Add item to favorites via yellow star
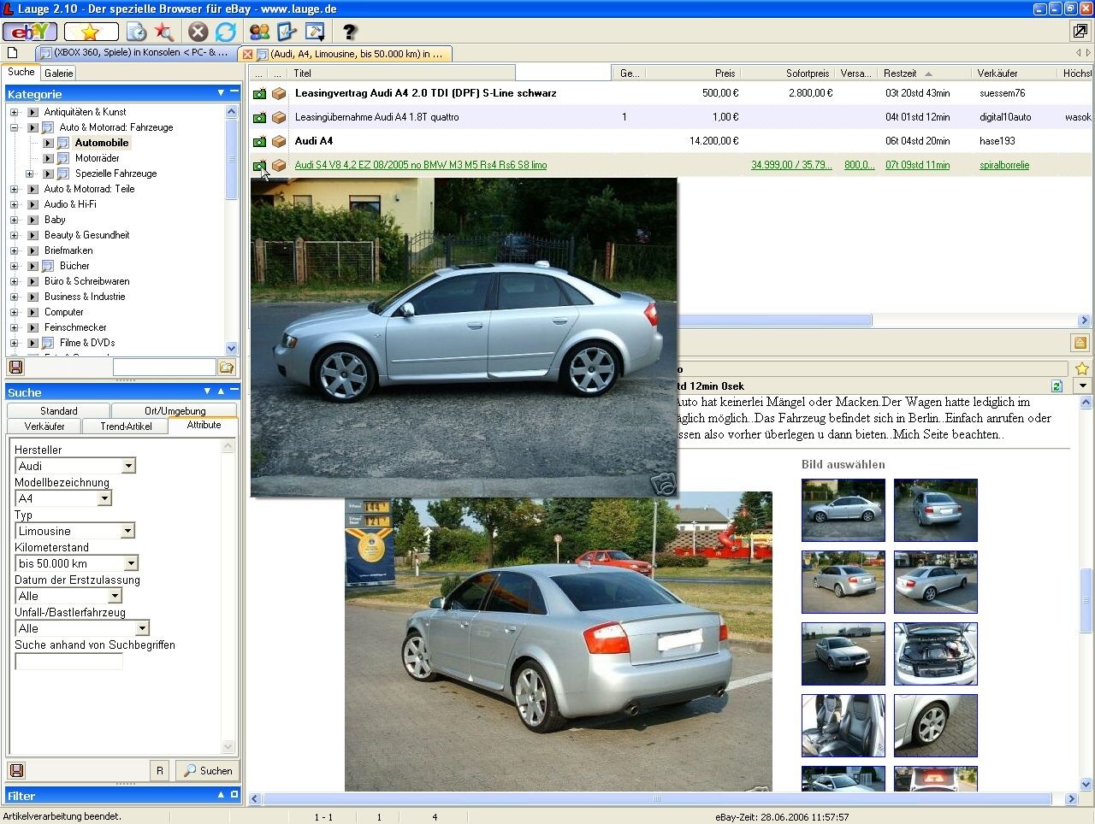This screenshot has width=1095, height=824. pos(1081,368)
